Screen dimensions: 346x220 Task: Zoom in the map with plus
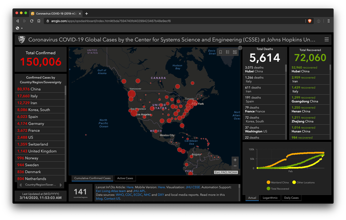[235, 160]
